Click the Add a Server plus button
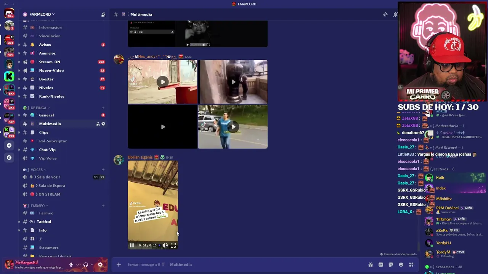 point(9,145)
